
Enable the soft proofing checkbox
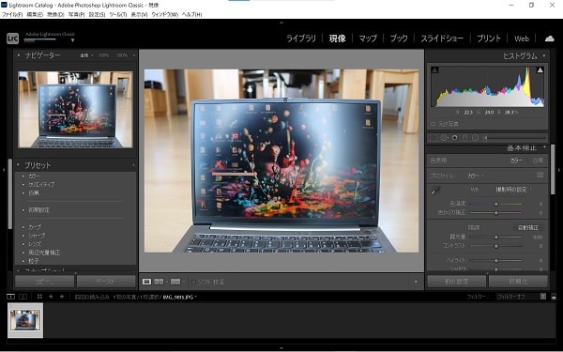[x=194, y=282]
